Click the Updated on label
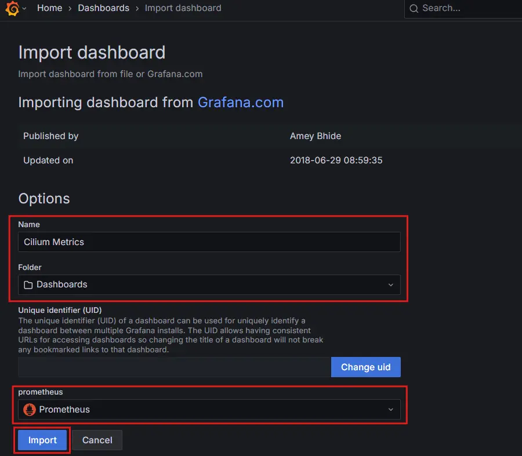The height and width of the screenshot is (456, 522). (48, 160)
